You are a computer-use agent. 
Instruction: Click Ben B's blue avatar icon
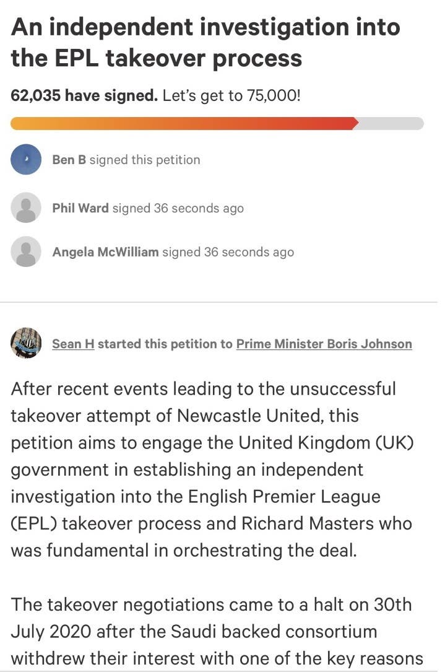26,159
